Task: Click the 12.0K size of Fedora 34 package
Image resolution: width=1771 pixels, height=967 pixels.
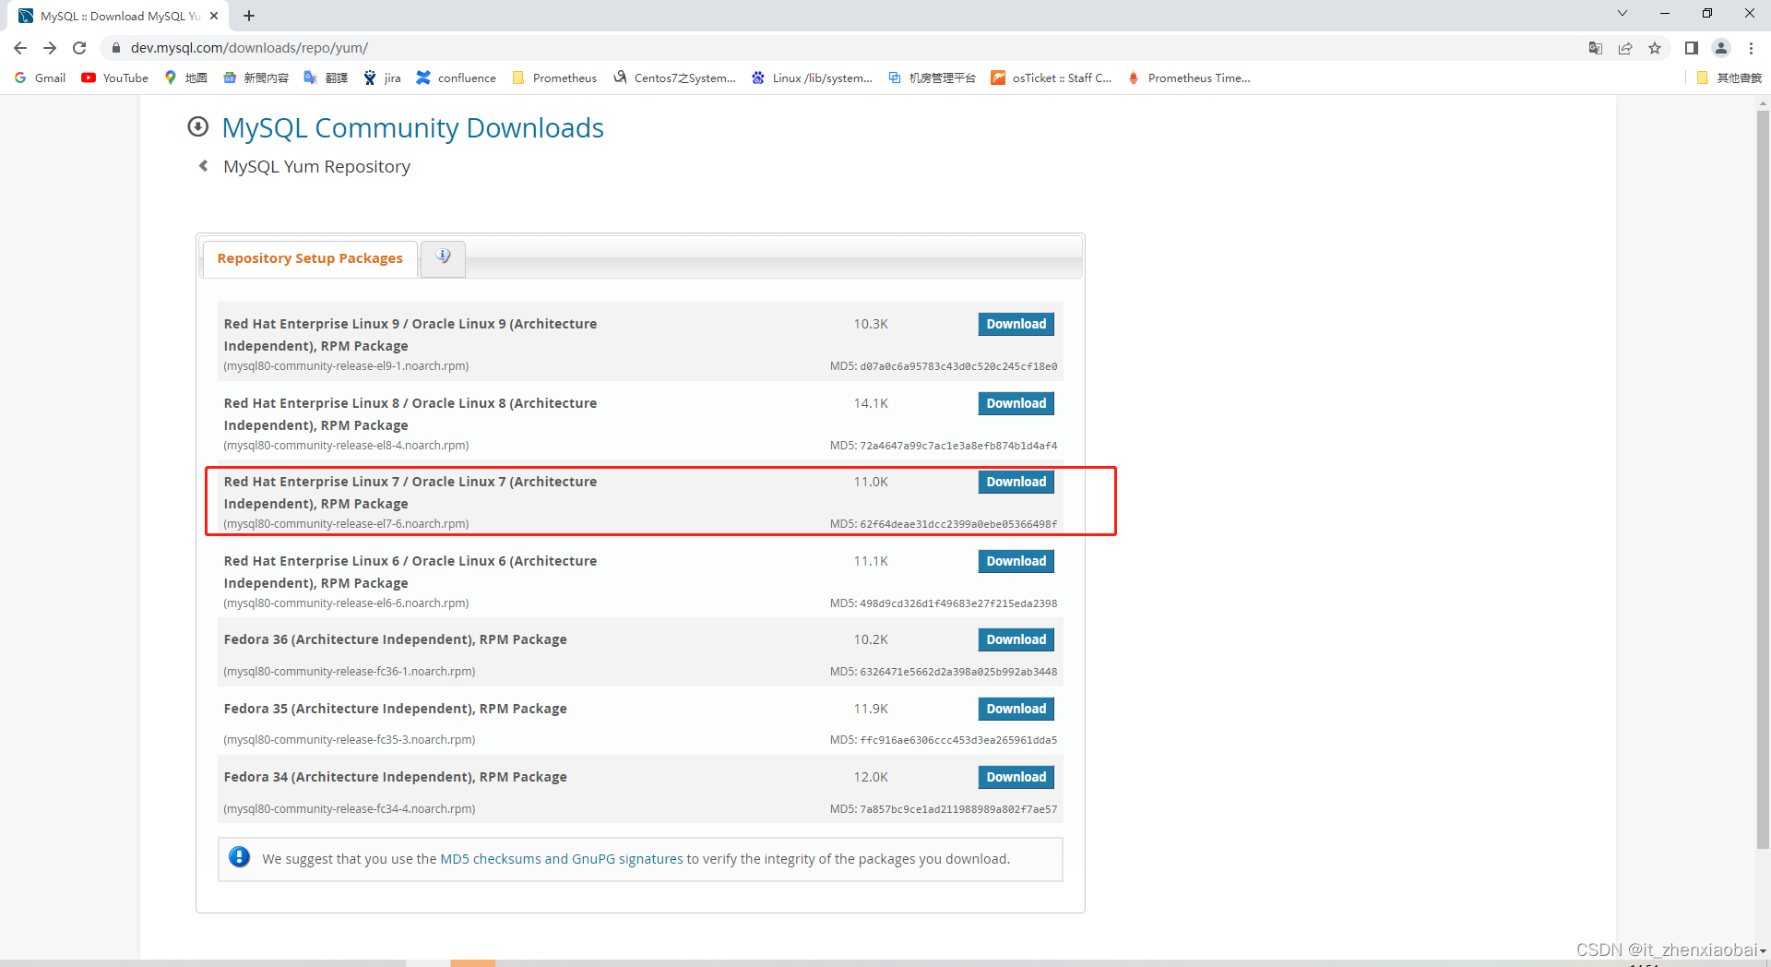Action: point(871,777)
